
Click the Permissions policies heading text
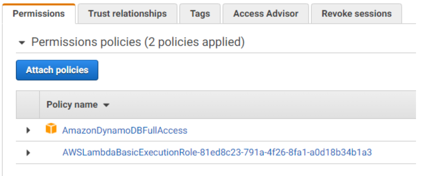[86, 42]
